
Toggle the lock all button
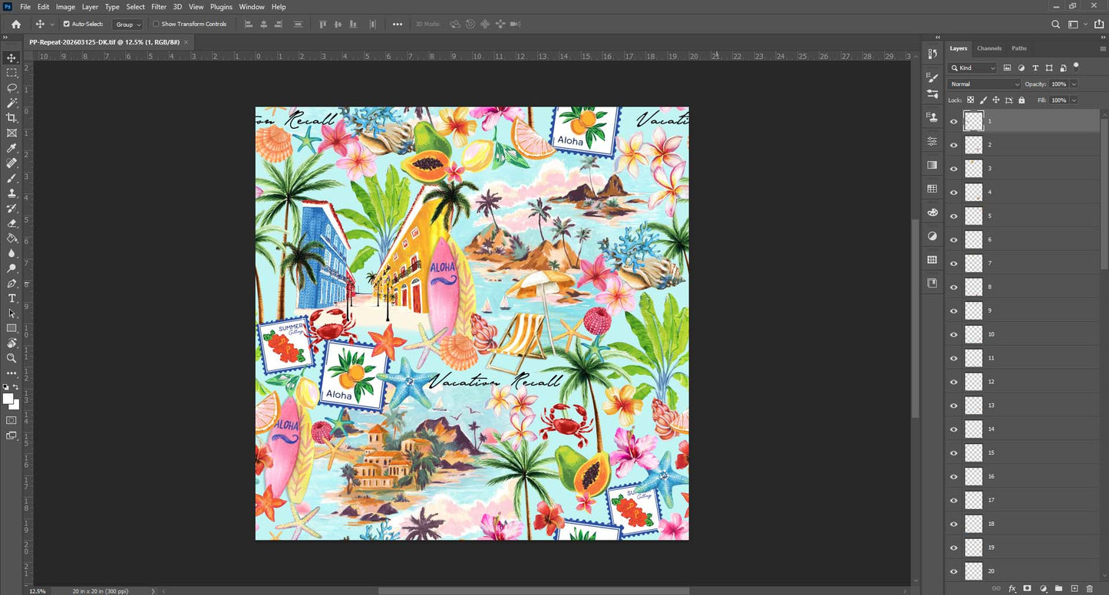pyautogui.click(x=1022, y=100)
